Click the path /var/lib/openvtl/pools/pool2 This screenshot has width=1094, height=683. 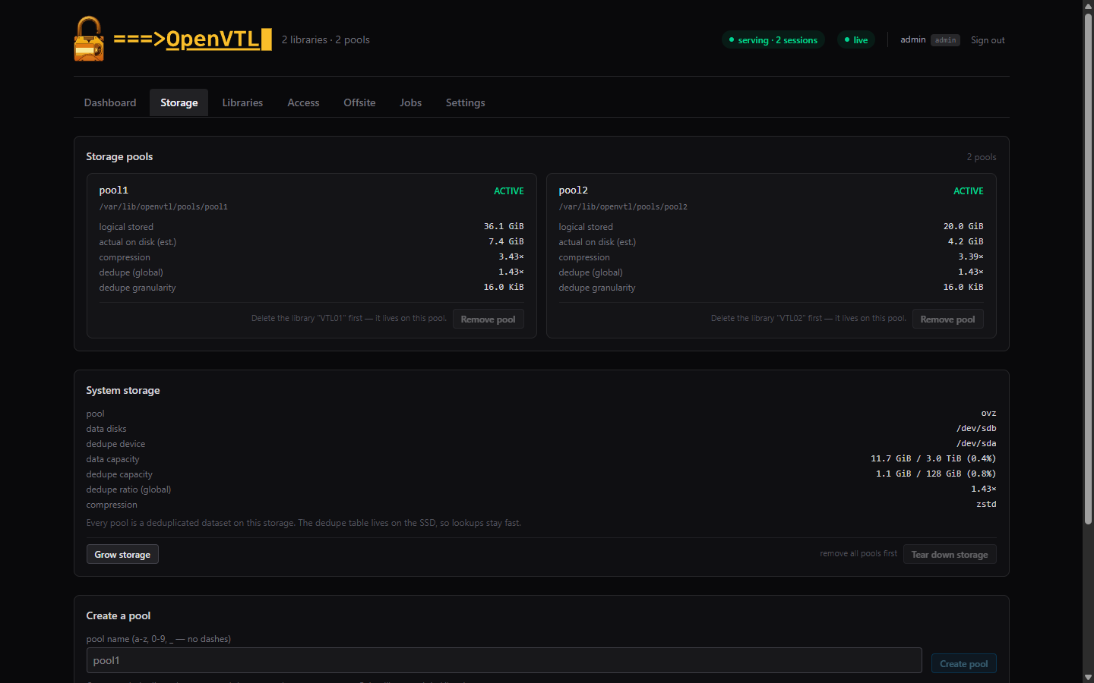click(623, 206)
